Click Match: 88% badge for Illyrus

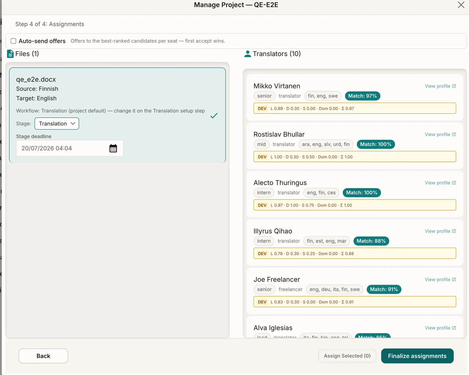tap(371, 241)
